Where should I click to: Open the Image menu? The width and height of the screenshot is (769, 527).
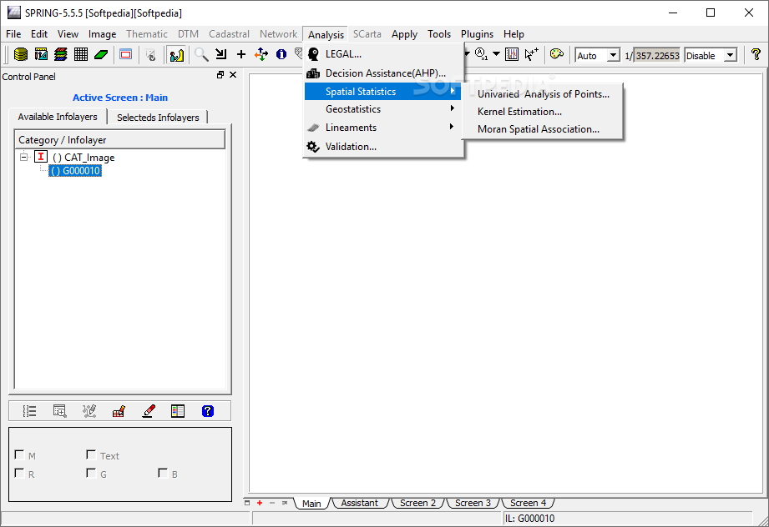click(x=102, y=34)
